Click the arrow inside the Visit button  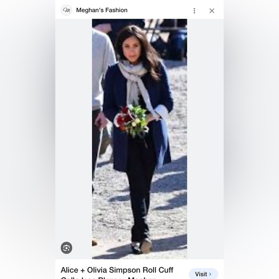(210, 274)
